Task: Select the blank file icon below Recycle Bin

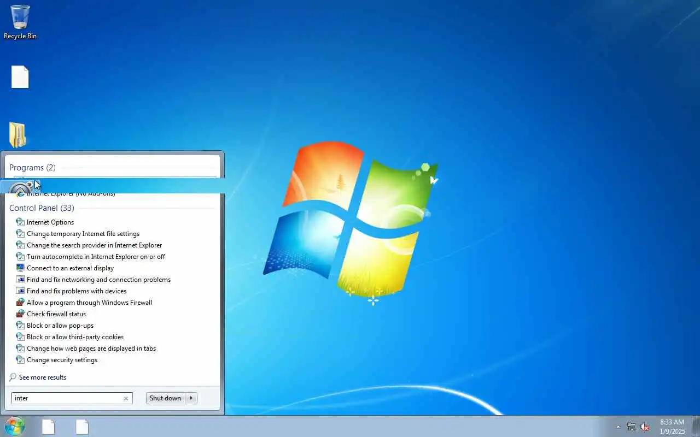Action: pyautogui.click(x=20, y=77)
